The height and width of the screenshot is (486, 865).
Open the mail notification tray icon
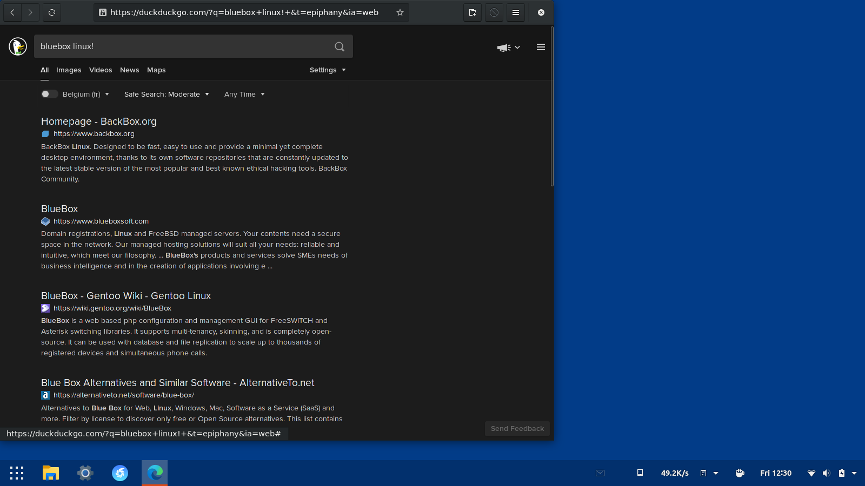600,473
